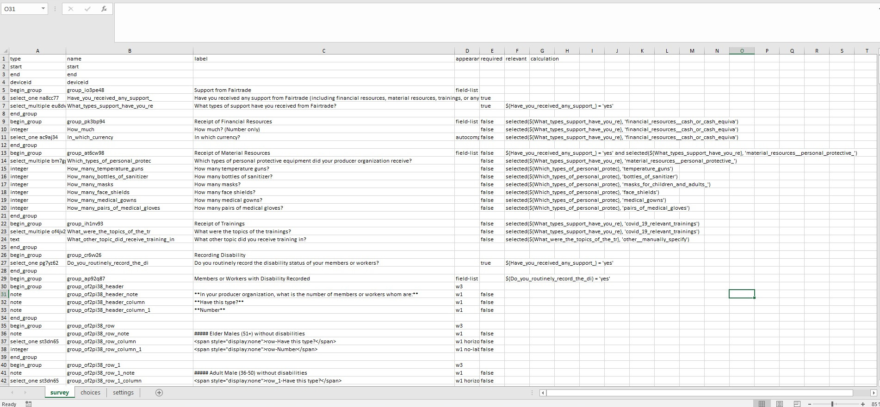
Task: Click the macro record icon in status bar
Action: [28, 404]
